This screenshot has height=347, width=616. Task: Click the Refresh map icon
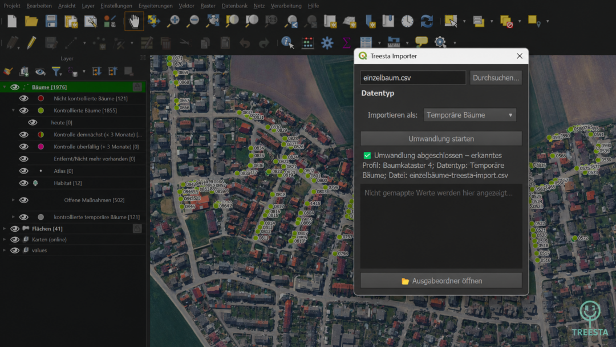coord(427,21)
